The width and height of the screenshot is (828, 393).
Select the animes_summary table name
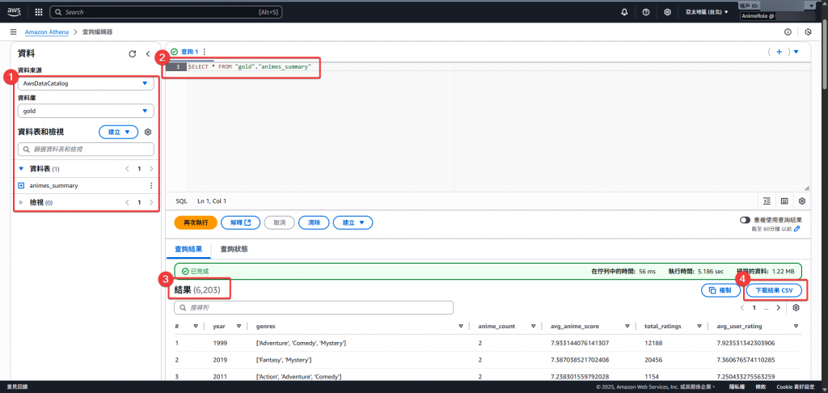pos(54,185)
